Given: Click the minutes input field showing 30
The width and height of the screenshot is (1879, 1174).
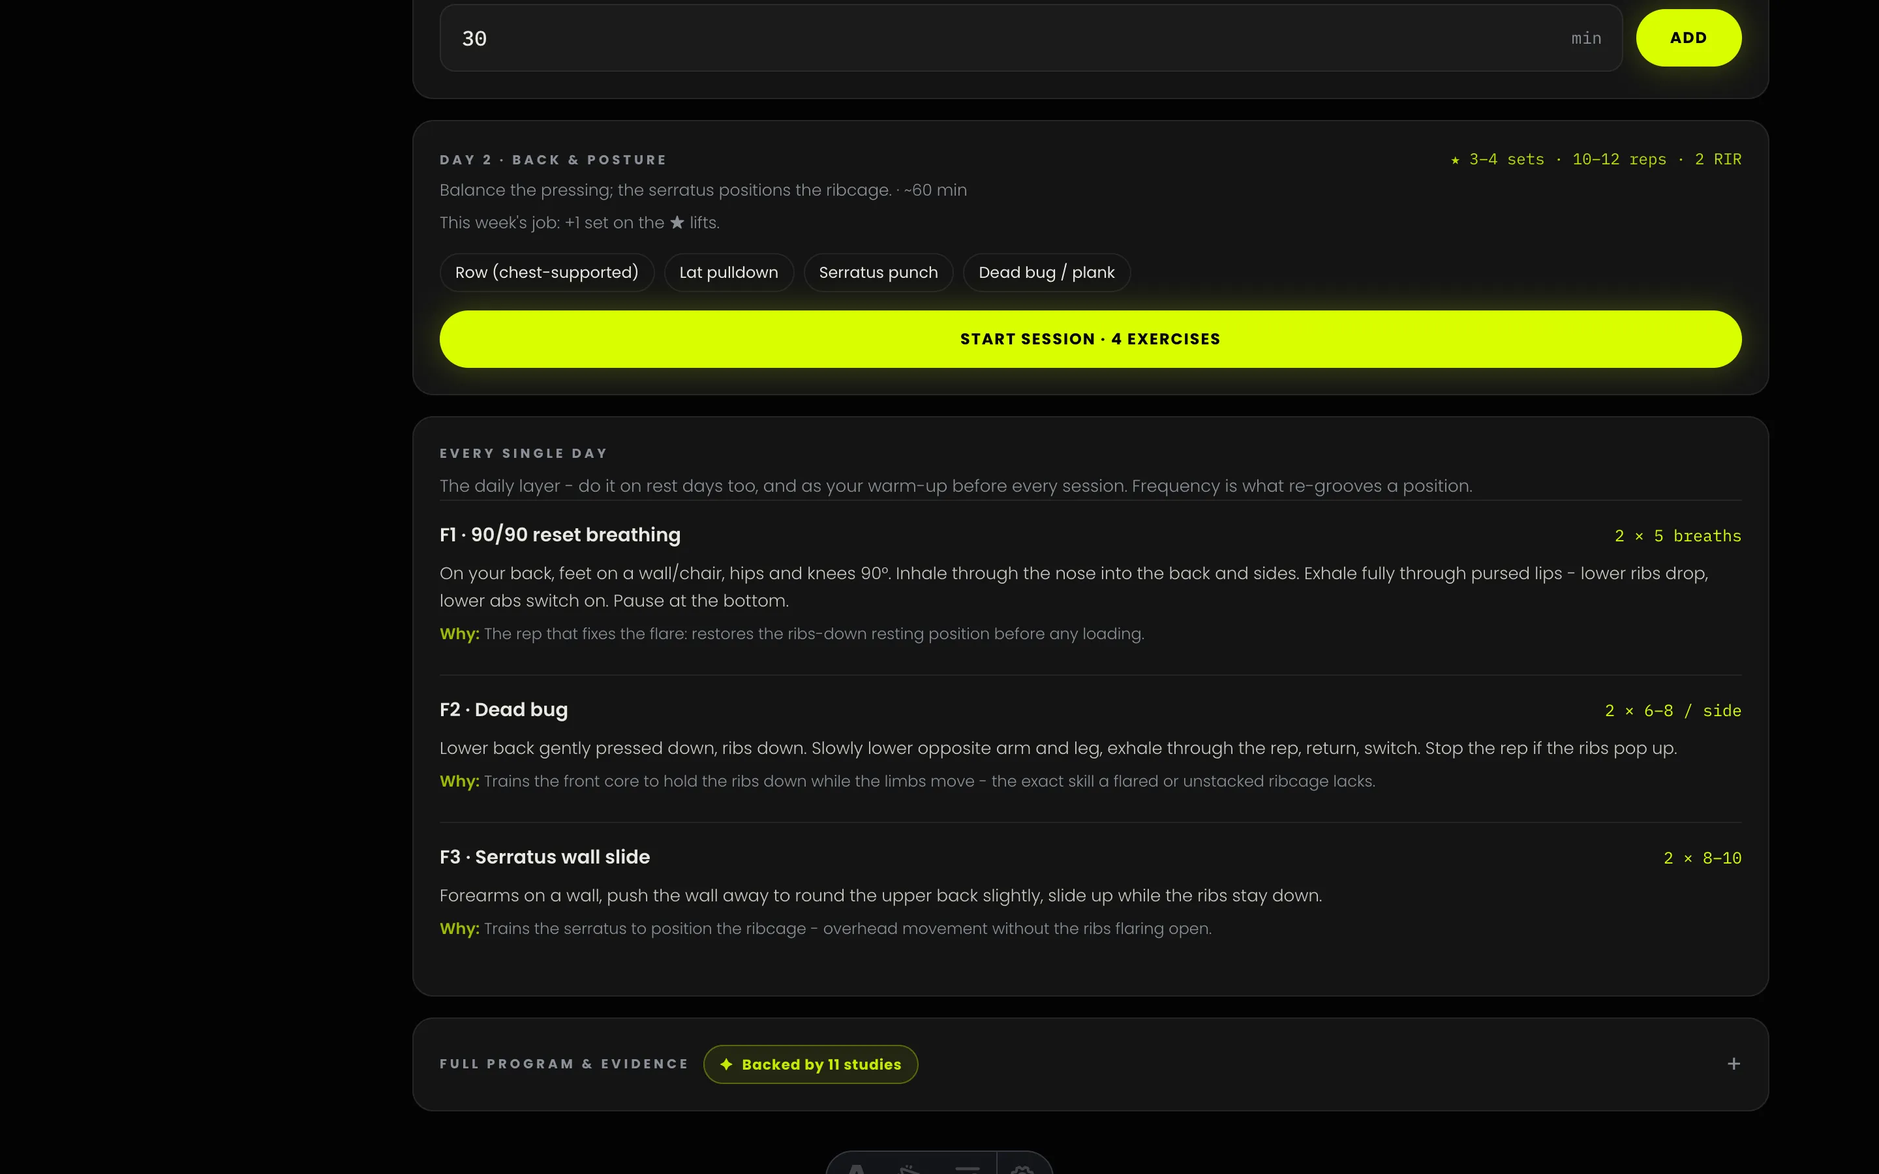Looking at the screenshot, I should [1030, 38].
